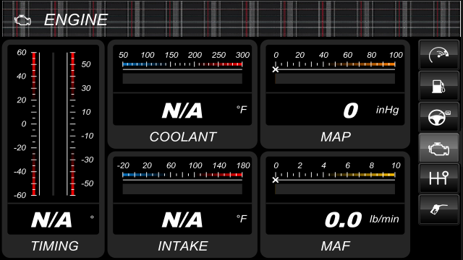Viewport: 463px width, 260px height.
Task: Click the MAF value 0.0 lb/min
Action: 343,220
